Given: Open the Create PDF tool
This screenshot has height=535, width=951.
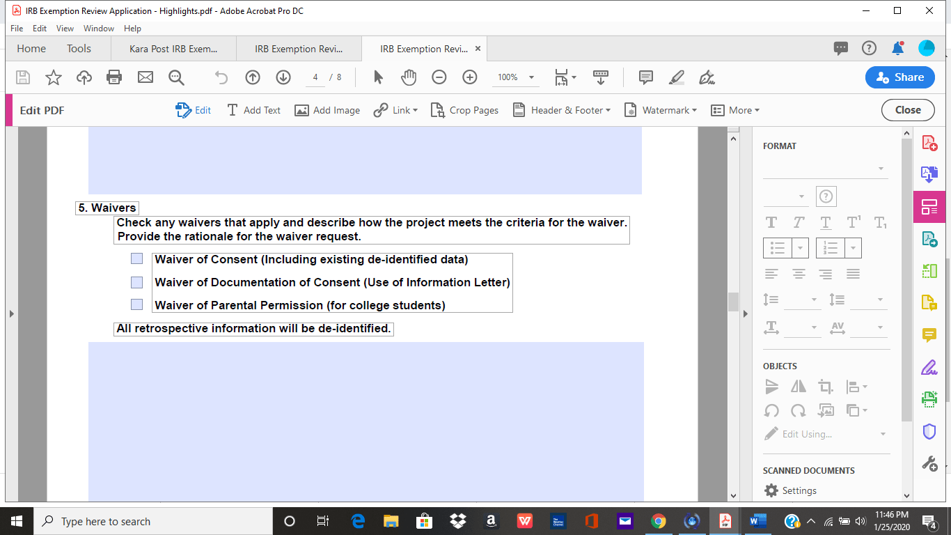Looking at the screenshot, I should [929, 144].
